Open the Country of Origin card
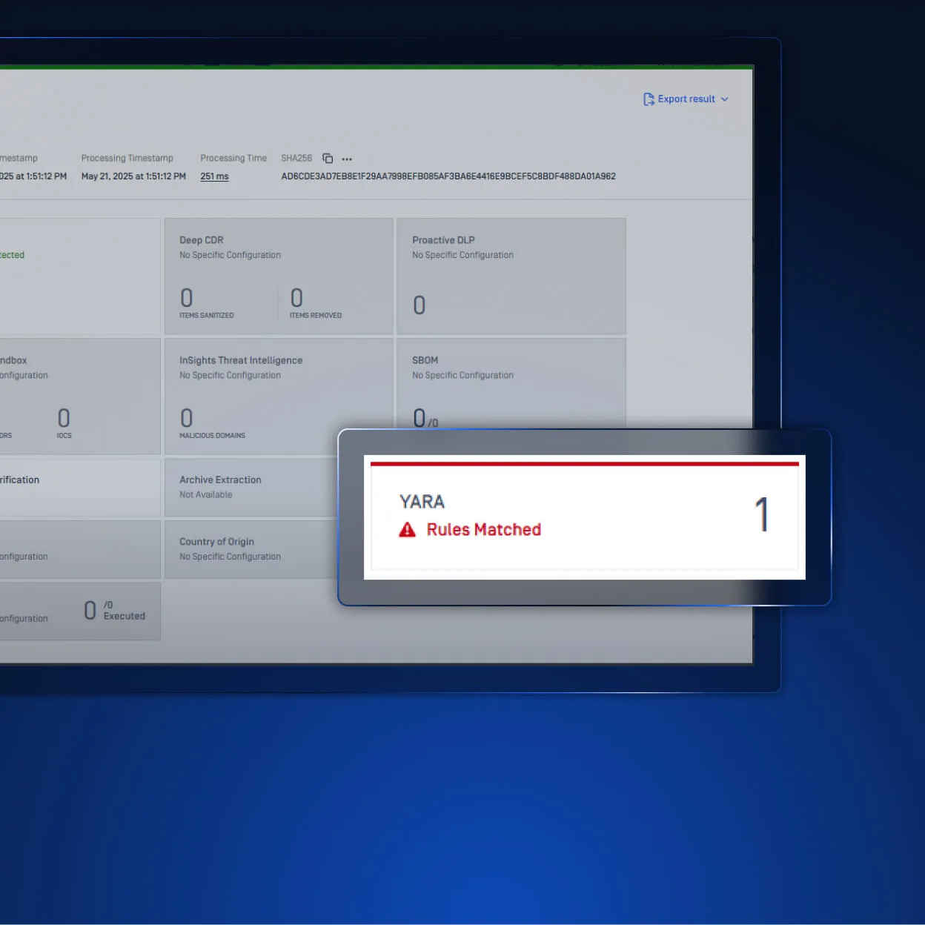Image resolution: width=925 pixels, height=925 pixels. point(248,548)
